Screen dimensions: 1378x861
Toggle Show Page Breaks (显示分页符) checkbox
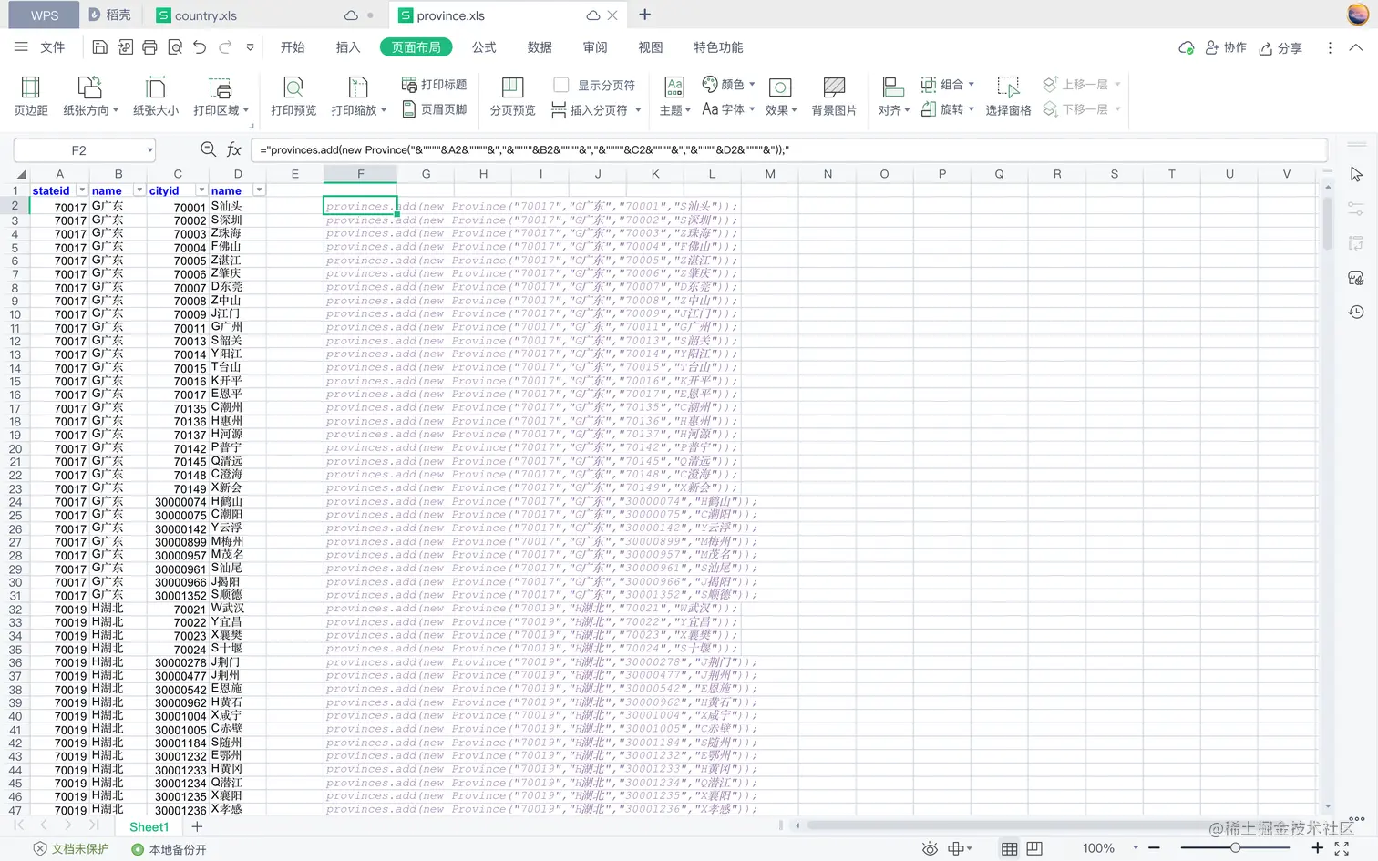[561, 85]
